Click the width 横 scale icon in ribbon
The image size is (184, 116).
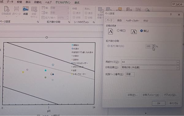[43, 8]
